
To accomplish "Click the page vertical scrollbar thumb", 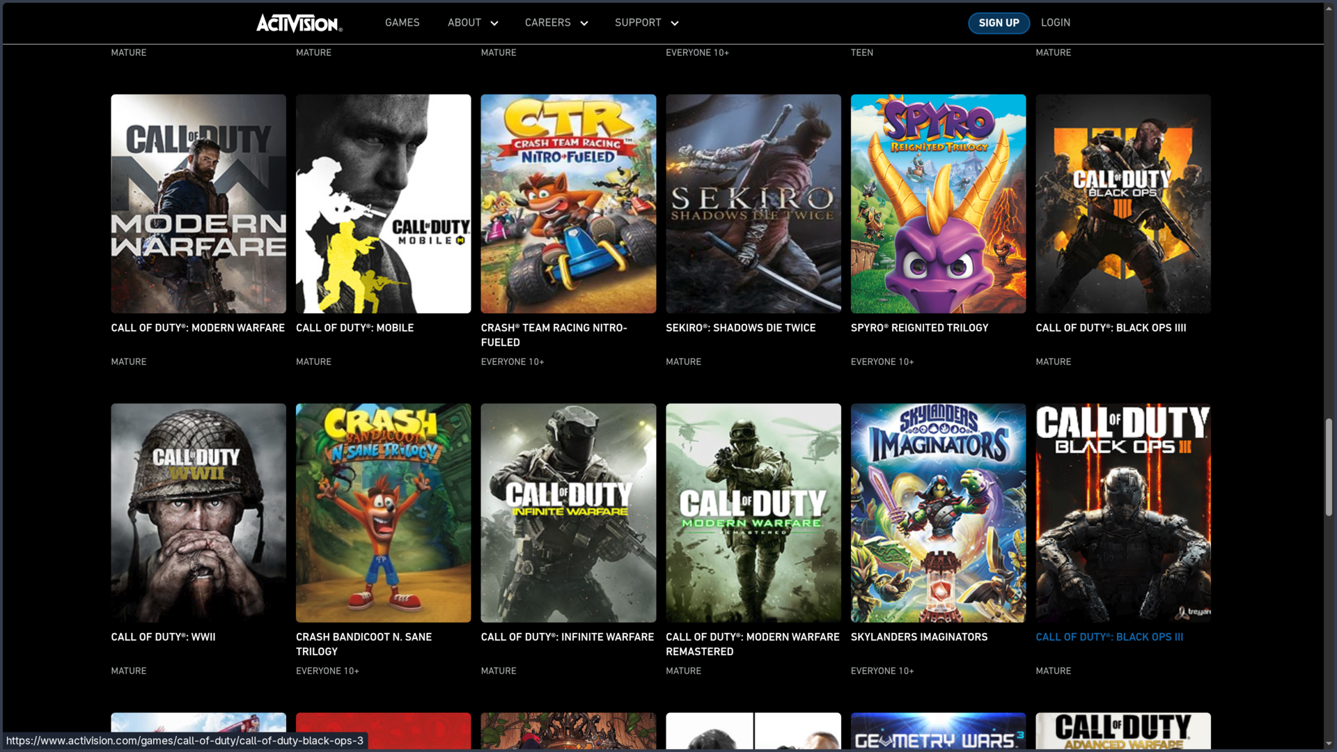I will click(x=1329, y=467).
